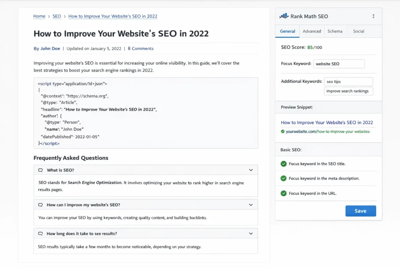Click inside the Focus Keyword input field

tap(339, 63)
